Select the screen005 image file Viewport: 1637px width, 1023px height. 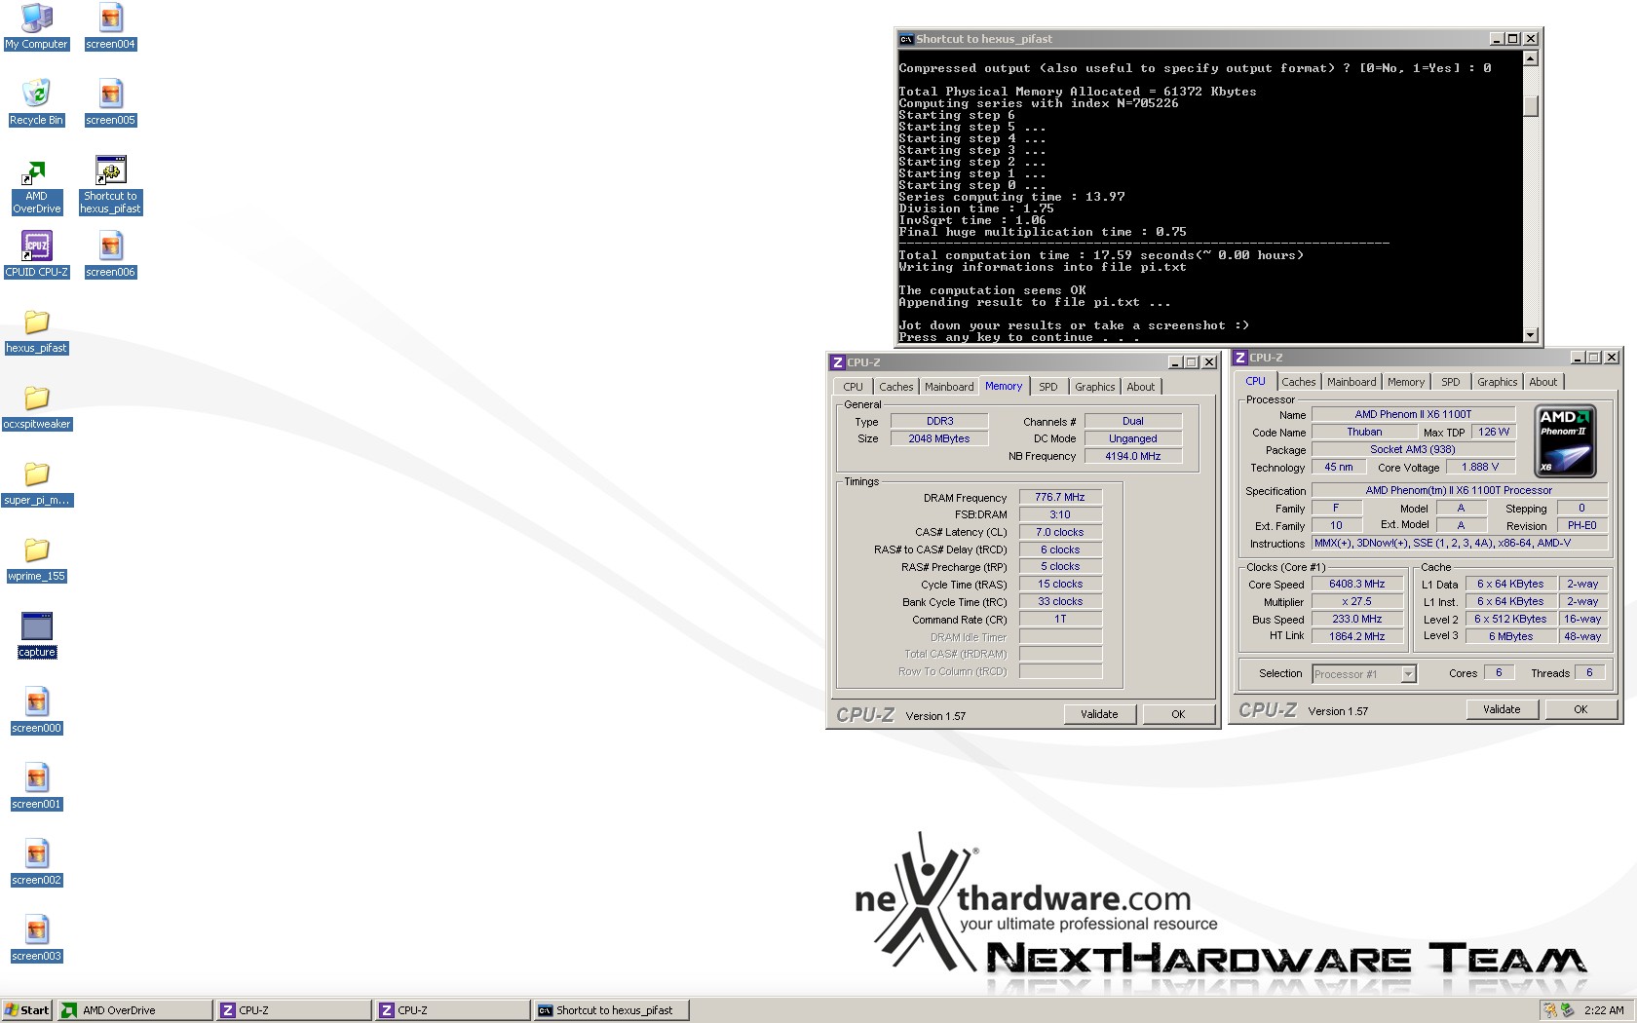click(x=110, y=102)
